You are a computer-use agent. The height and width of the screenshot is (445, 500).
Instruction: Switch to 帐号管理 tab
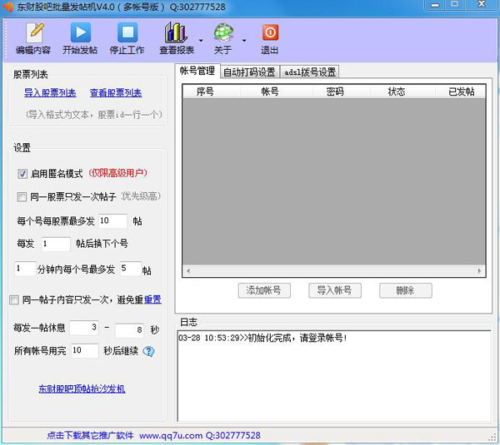197,71
